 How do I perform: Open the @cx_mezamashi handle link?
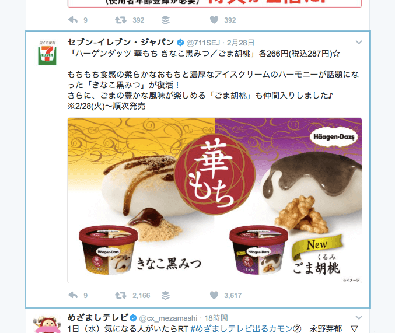tap(168, 318)
